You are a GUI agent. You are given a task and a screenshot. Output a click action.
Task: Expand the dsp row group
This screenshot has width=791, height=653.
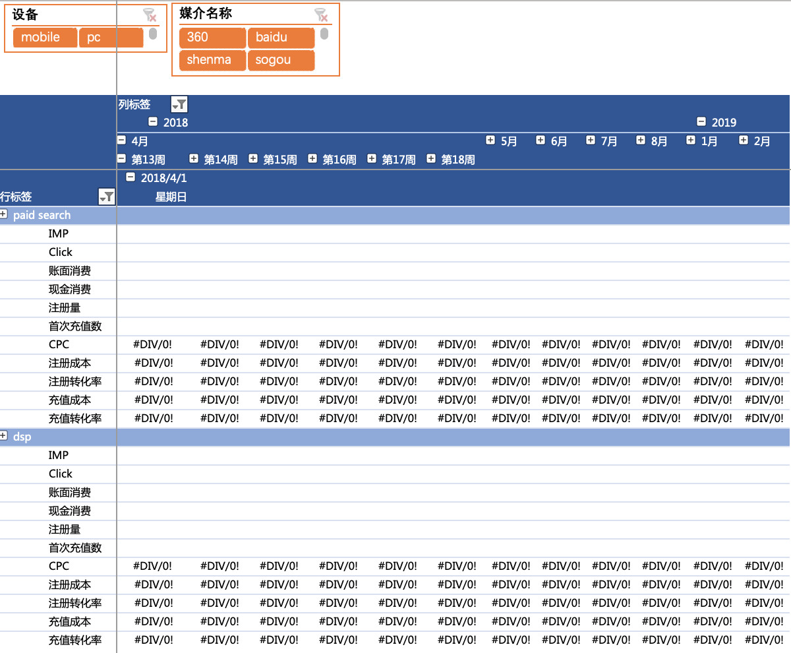click(4, 436)
